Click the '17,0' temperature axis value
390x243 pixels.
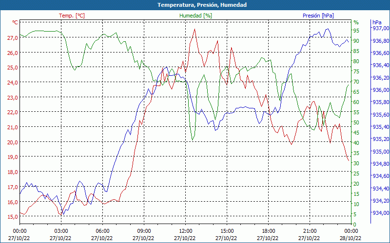click(x=13, y=187)
